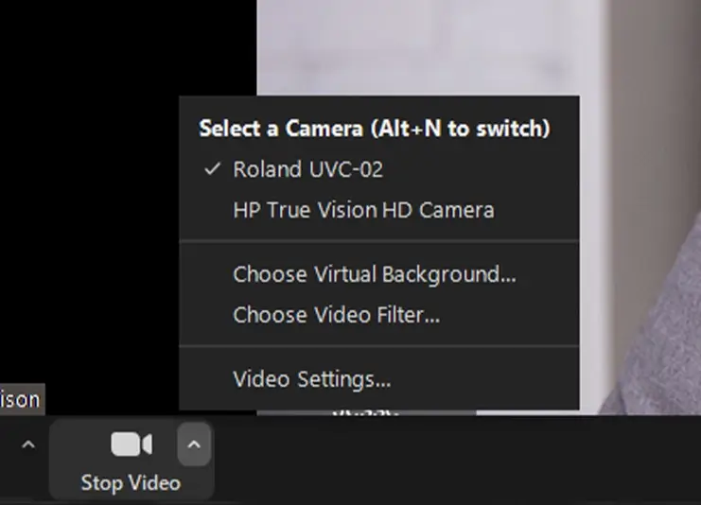Click the divider line above Video Settings
This screenshot has width=701, height=505.
(x=378, y=346)
